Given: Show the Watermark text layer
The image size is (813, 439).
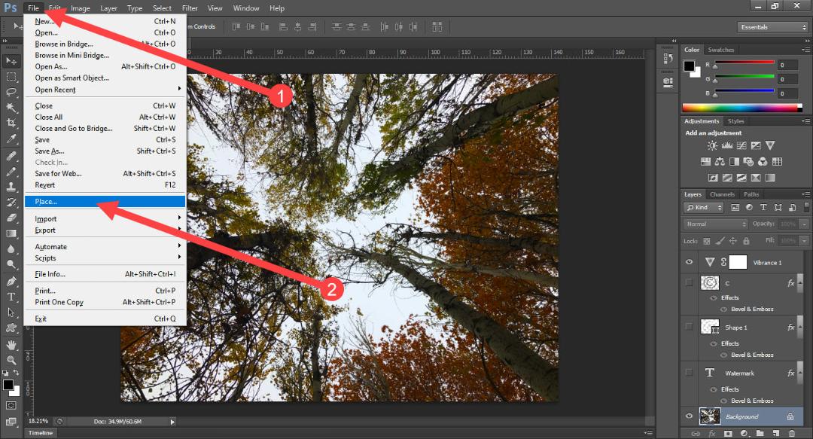Looking at the screenshot, I should tap(689, 373).
